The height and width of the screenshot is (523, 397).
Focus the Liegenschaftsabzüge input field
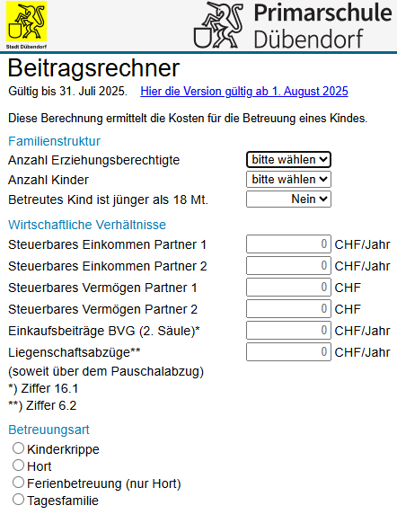pos(288,352)
